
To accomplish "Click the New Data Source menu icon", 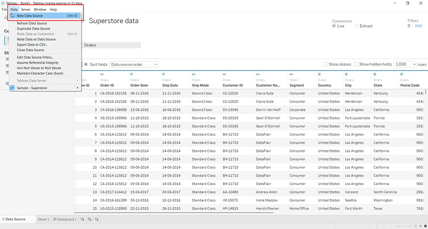I will coord(12,16).
